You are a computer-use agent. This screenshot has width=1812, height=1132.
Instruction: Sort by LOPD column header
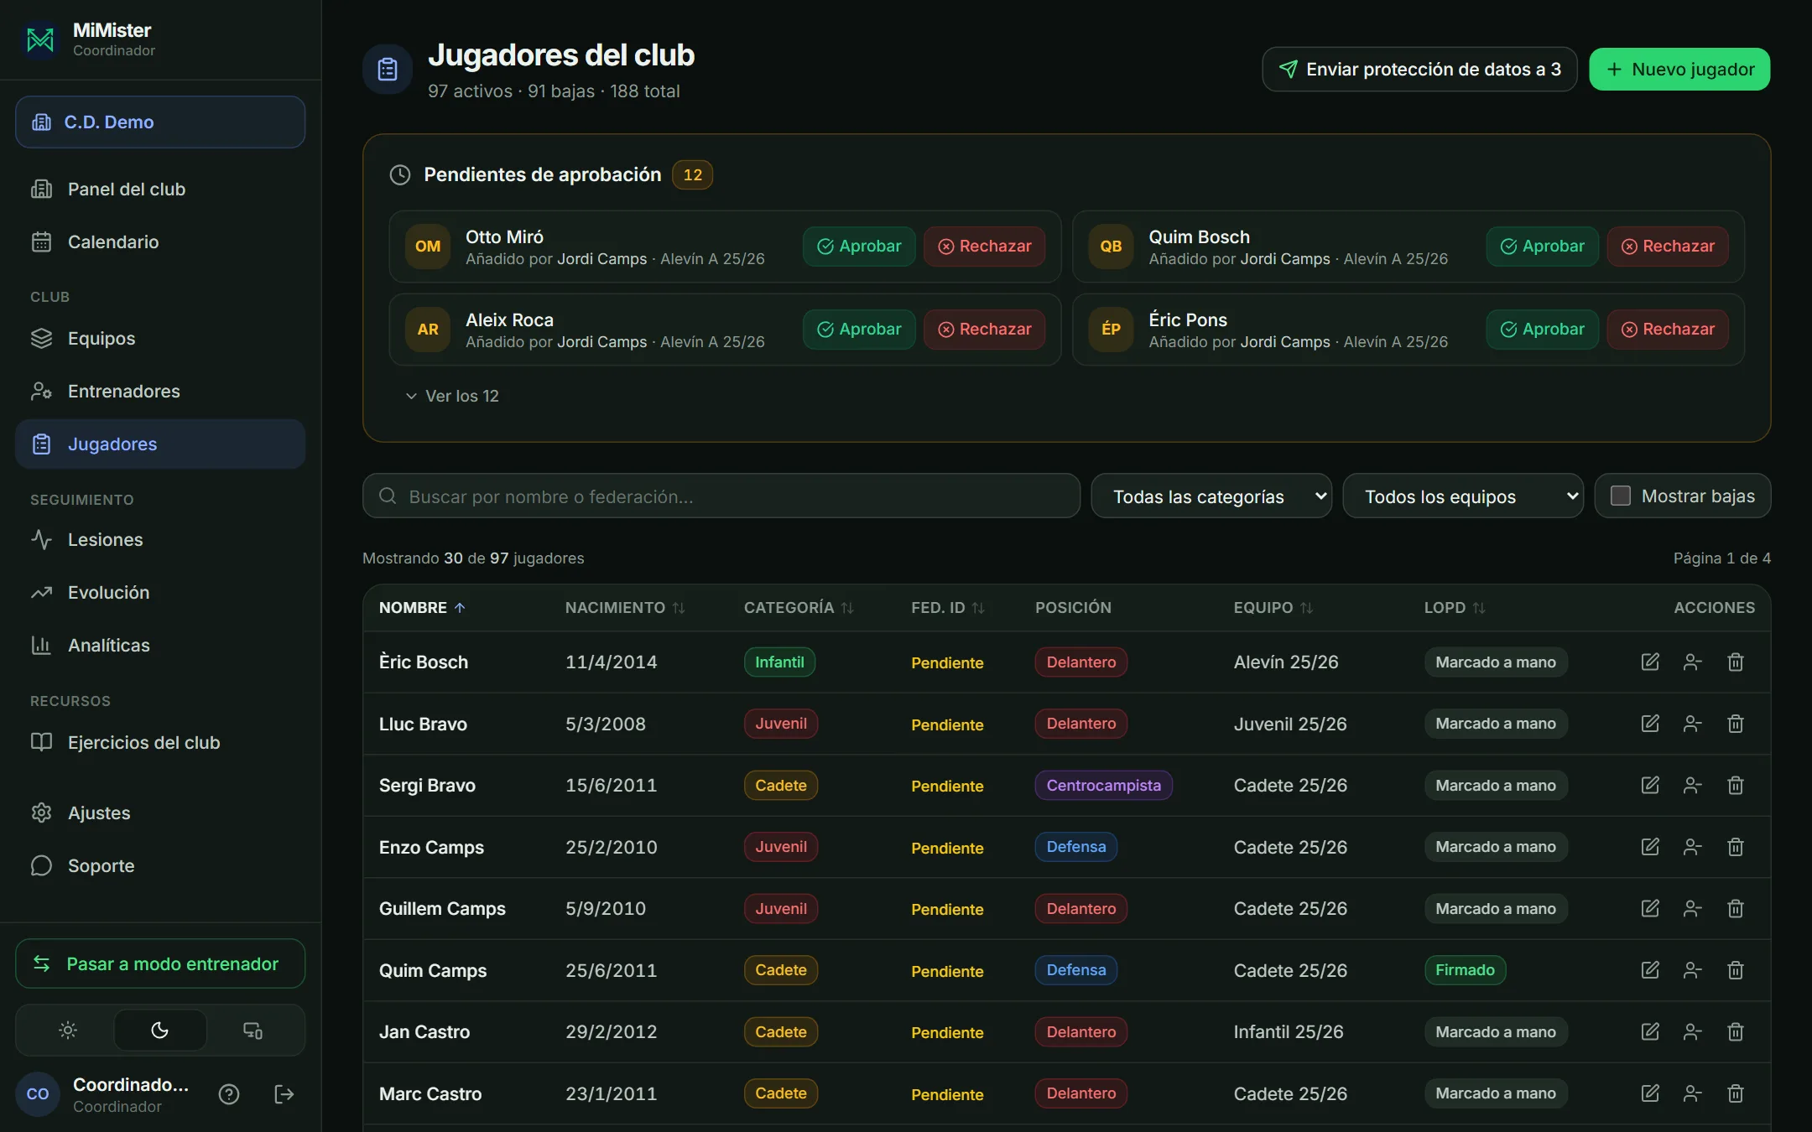1454,608
